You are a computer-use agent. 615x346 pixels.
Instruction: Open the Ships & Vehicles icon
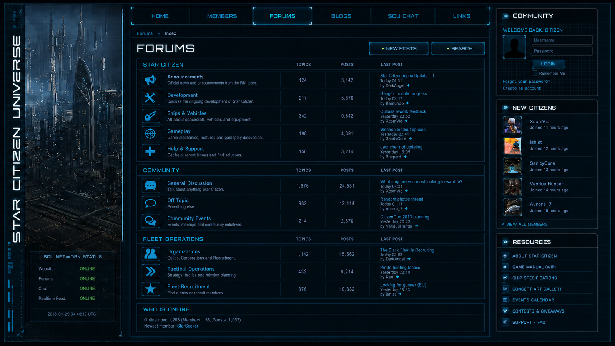tap(150, 116)
